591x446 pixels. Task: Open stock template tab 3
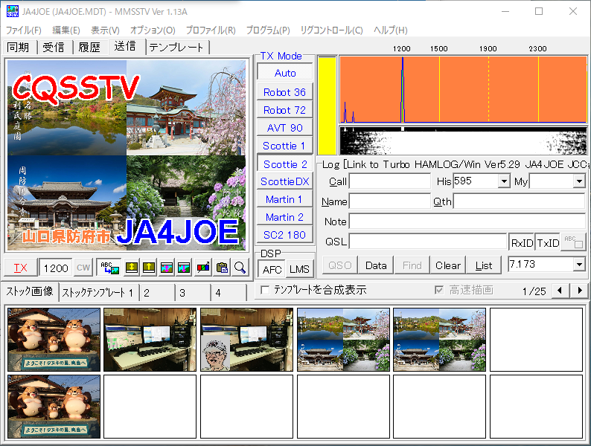coord(193,292)
